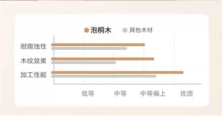This screenshot has height=122, width=222.
Task: Select the orange 木纹效果 bar
Action: [x=102, y=59]
